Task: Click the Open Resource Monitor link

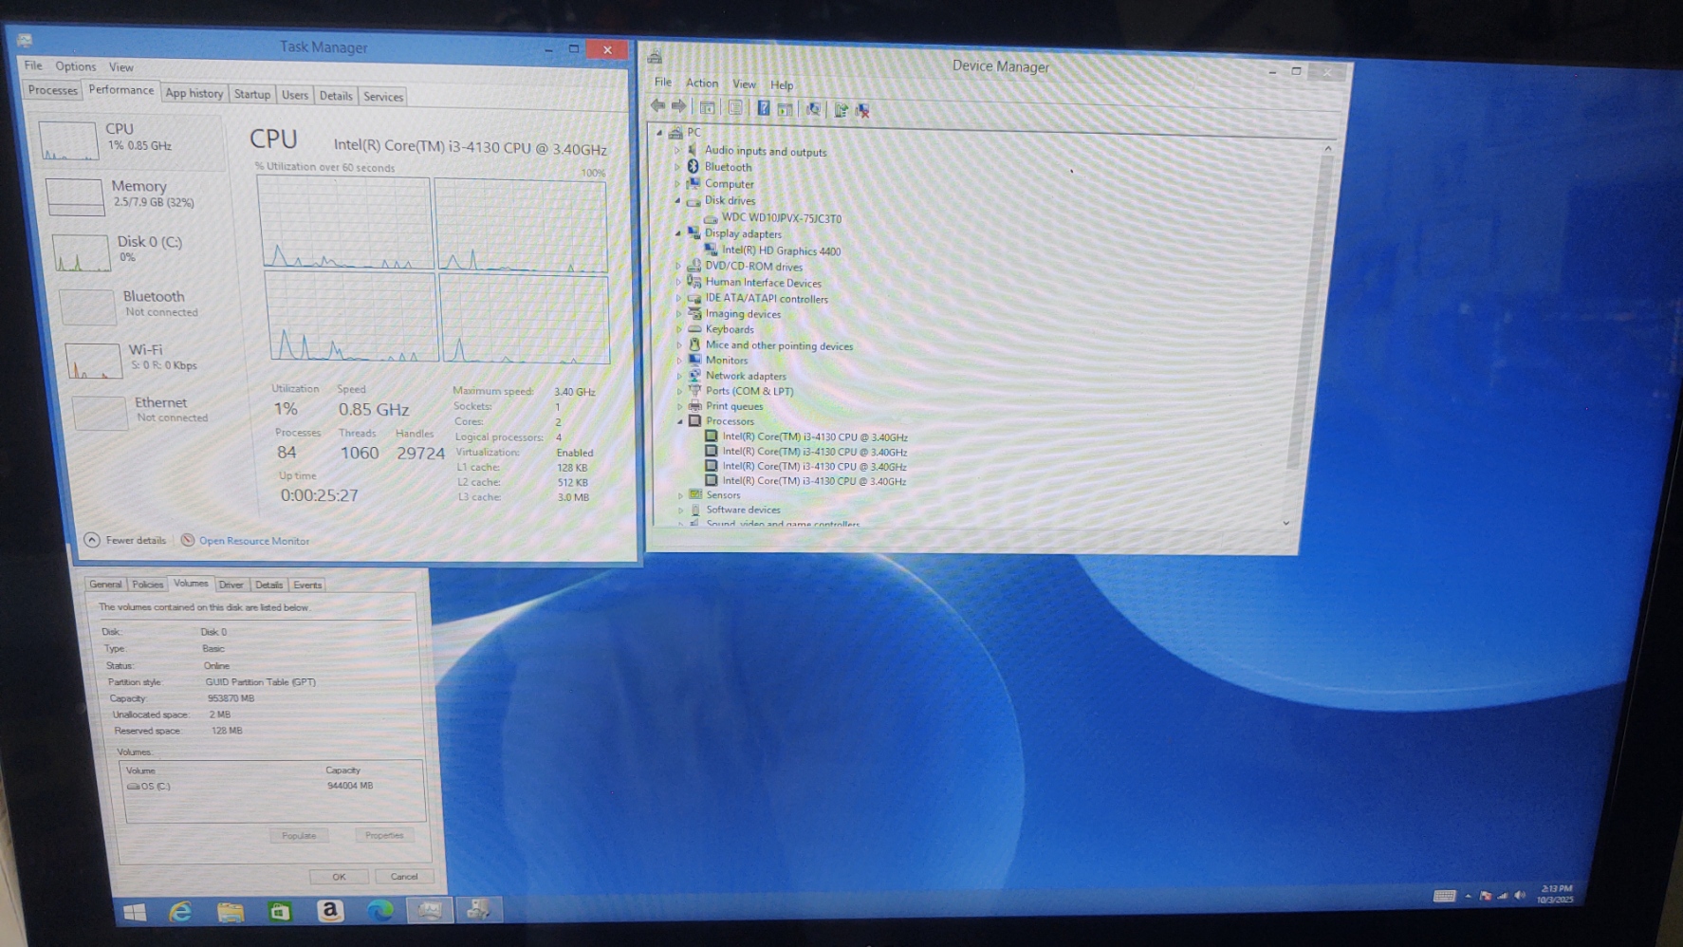Action: coord(253,541)
